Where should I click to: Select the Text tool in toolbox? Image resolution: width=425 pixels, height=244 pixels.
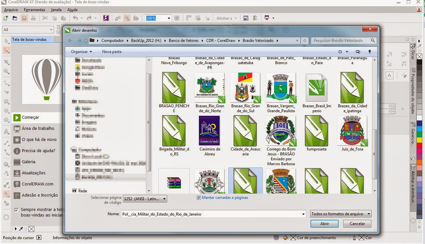click(x=6, y=132)
